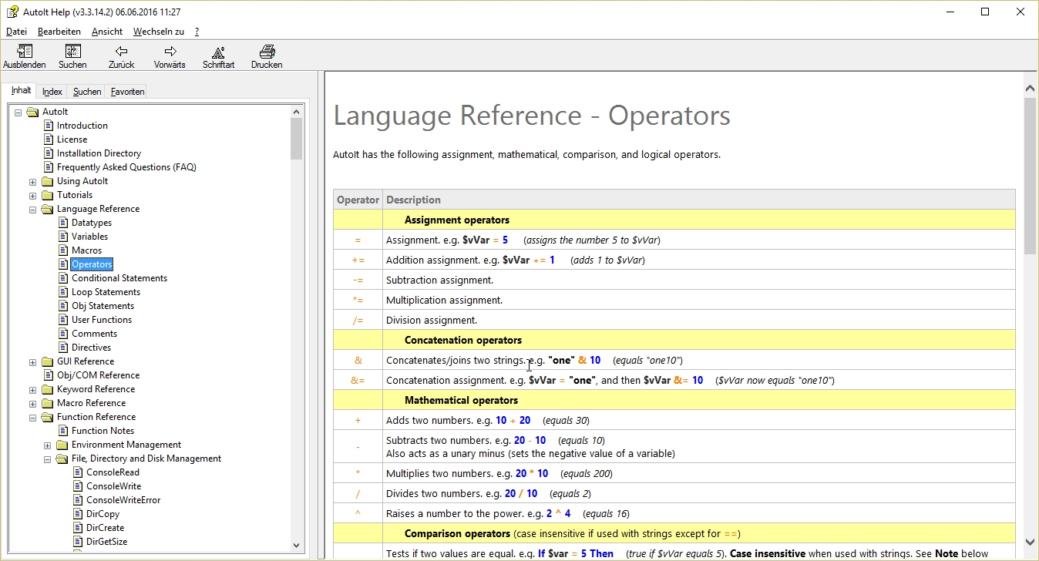This screenshot has height=561, width=1039.
Task: Collapse File, Directory and Disk Management node
Action: (x=47, y=459)
